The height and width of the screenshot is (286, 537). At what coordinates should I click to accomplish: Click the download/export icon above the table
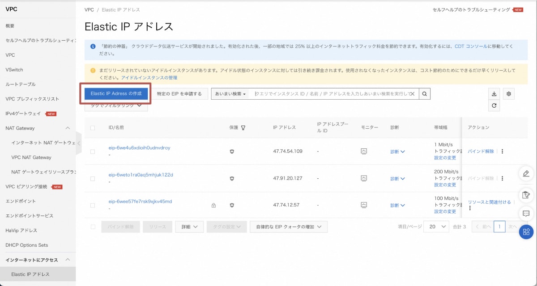pyautogui.click(x=494, y=94)
